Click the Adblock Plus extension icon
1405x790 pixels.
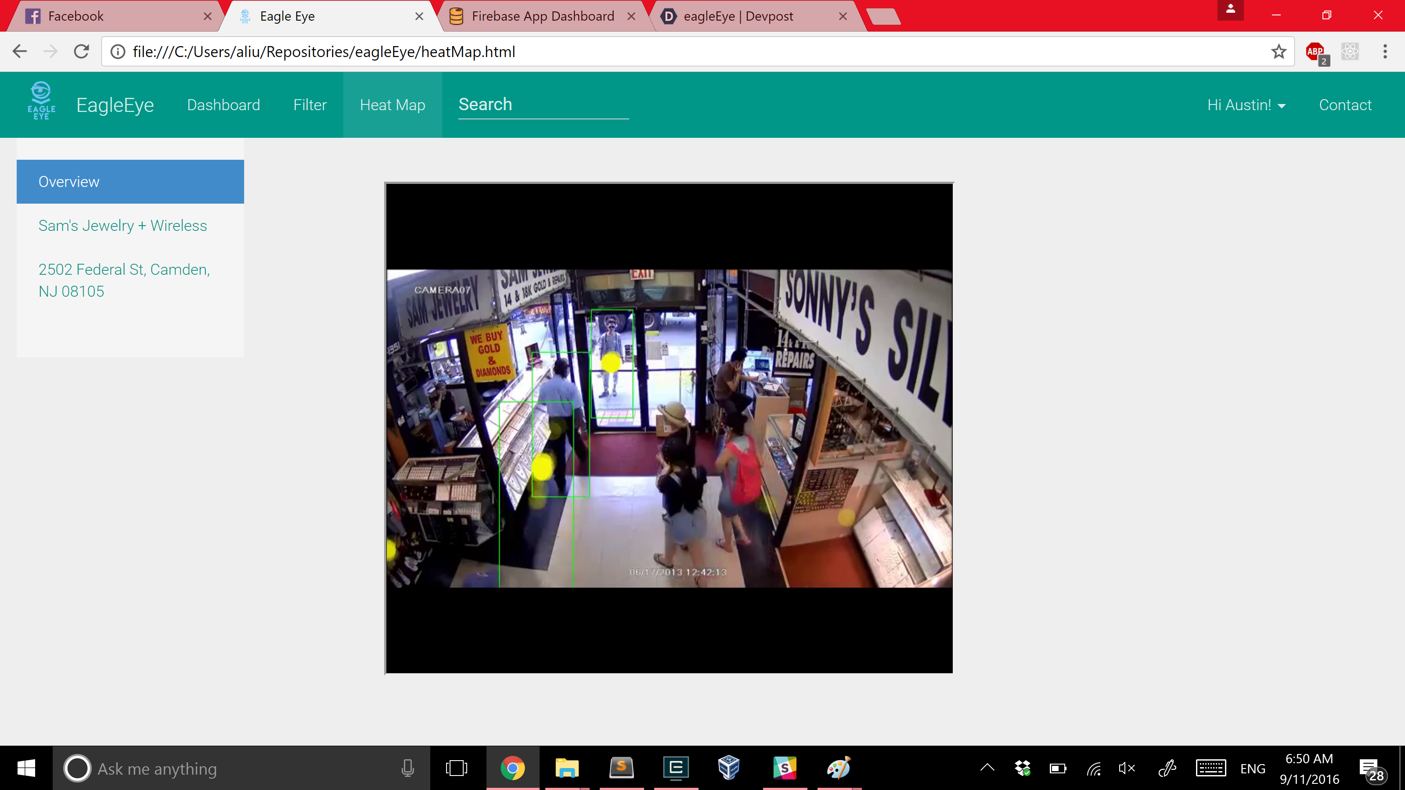click(1315, 52)
